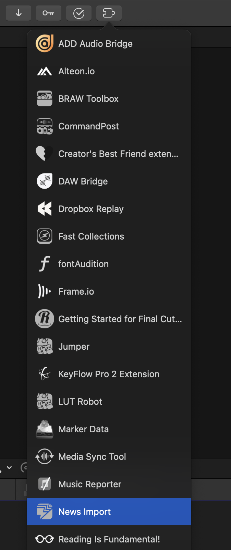Select the highlighted News Import item
This screenshot has height=550, width=231.
tap(85, 512)
